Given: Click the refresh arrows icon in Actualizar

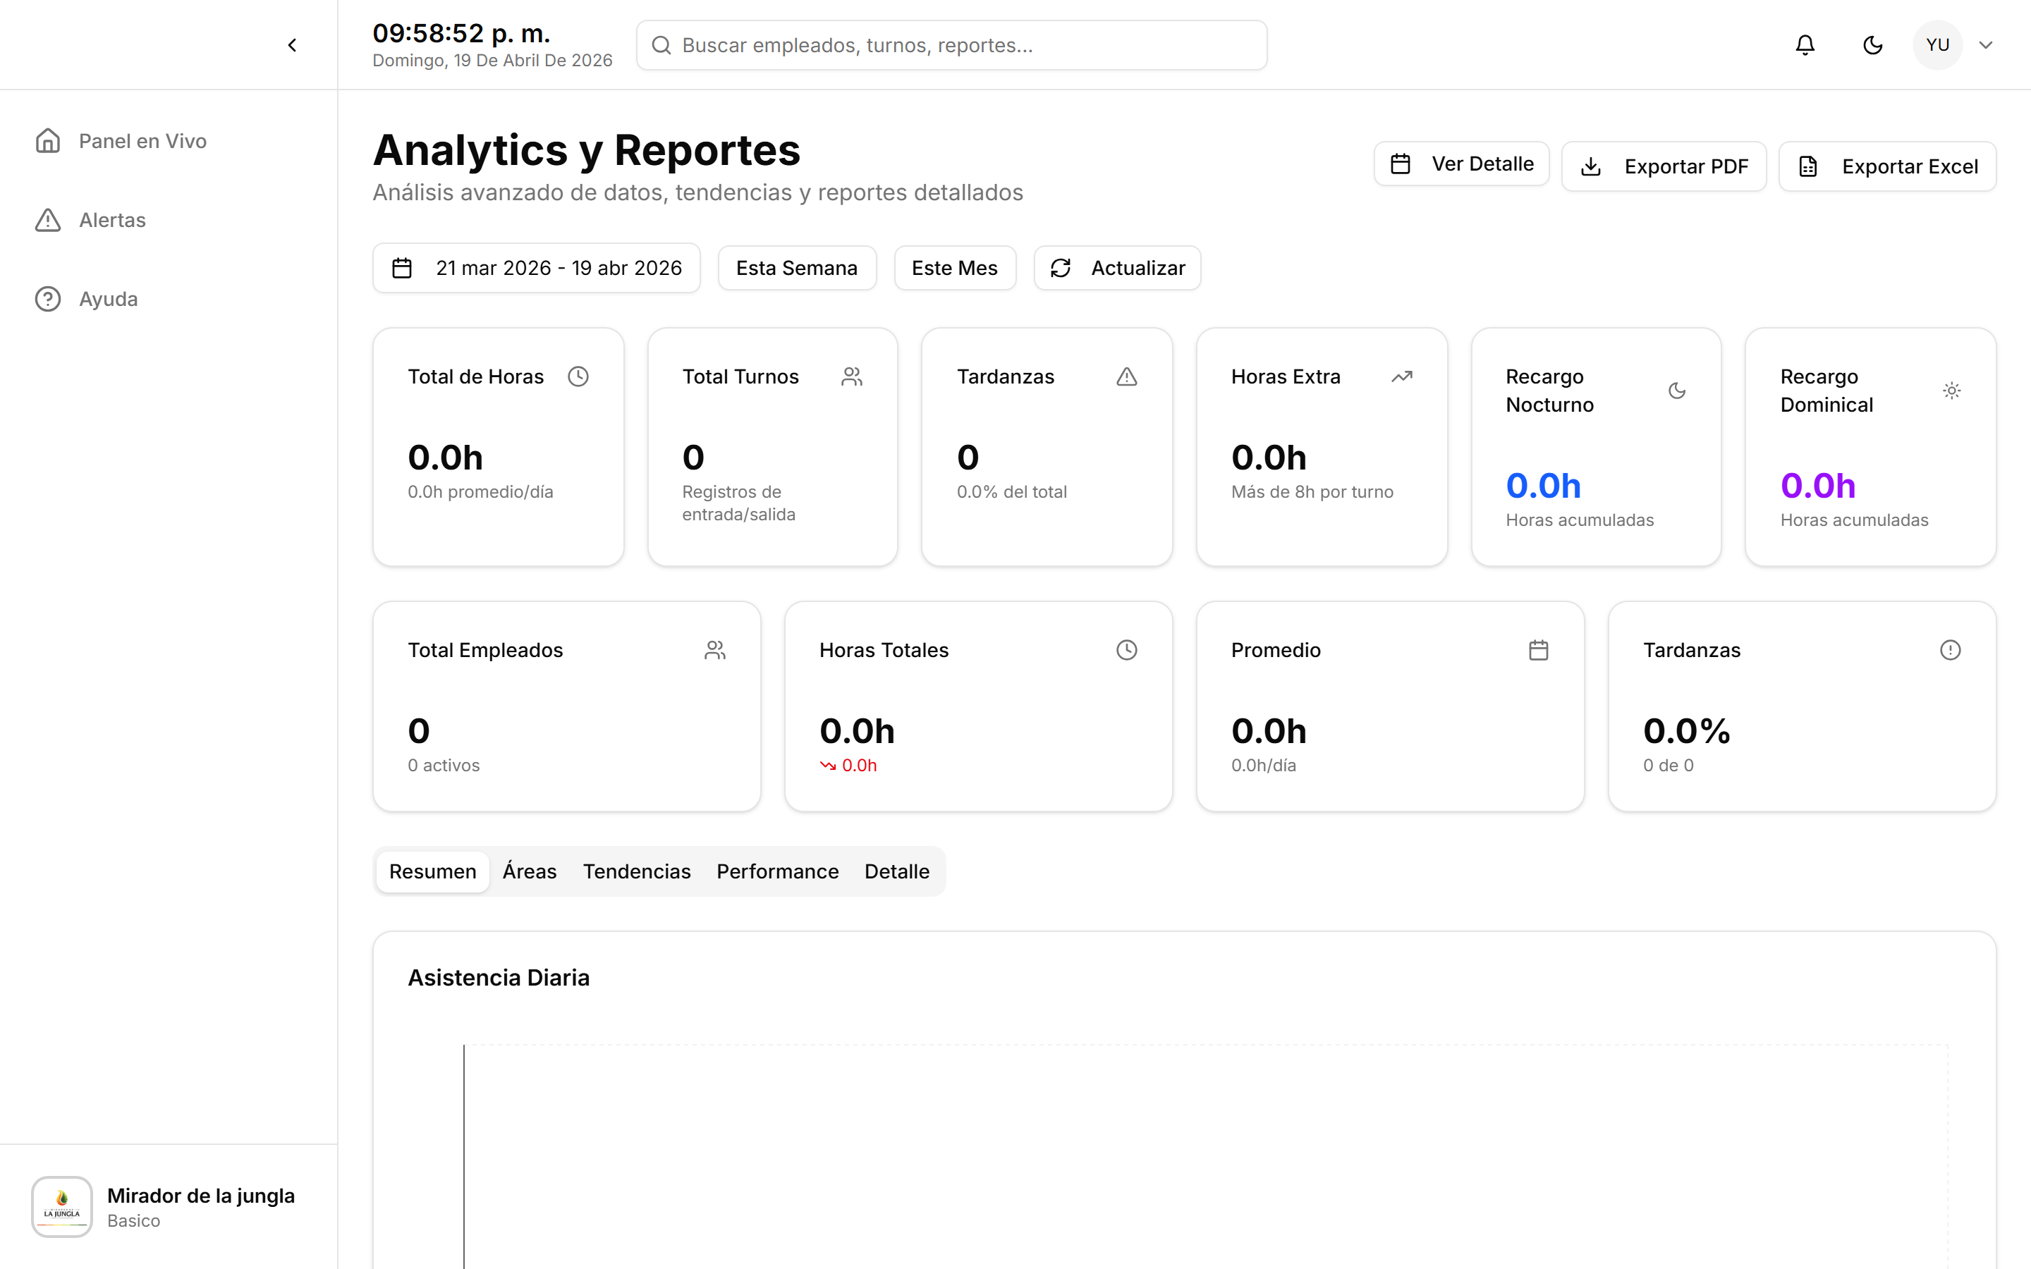Looking at the screenshot, I should (x=1061, y=268).
